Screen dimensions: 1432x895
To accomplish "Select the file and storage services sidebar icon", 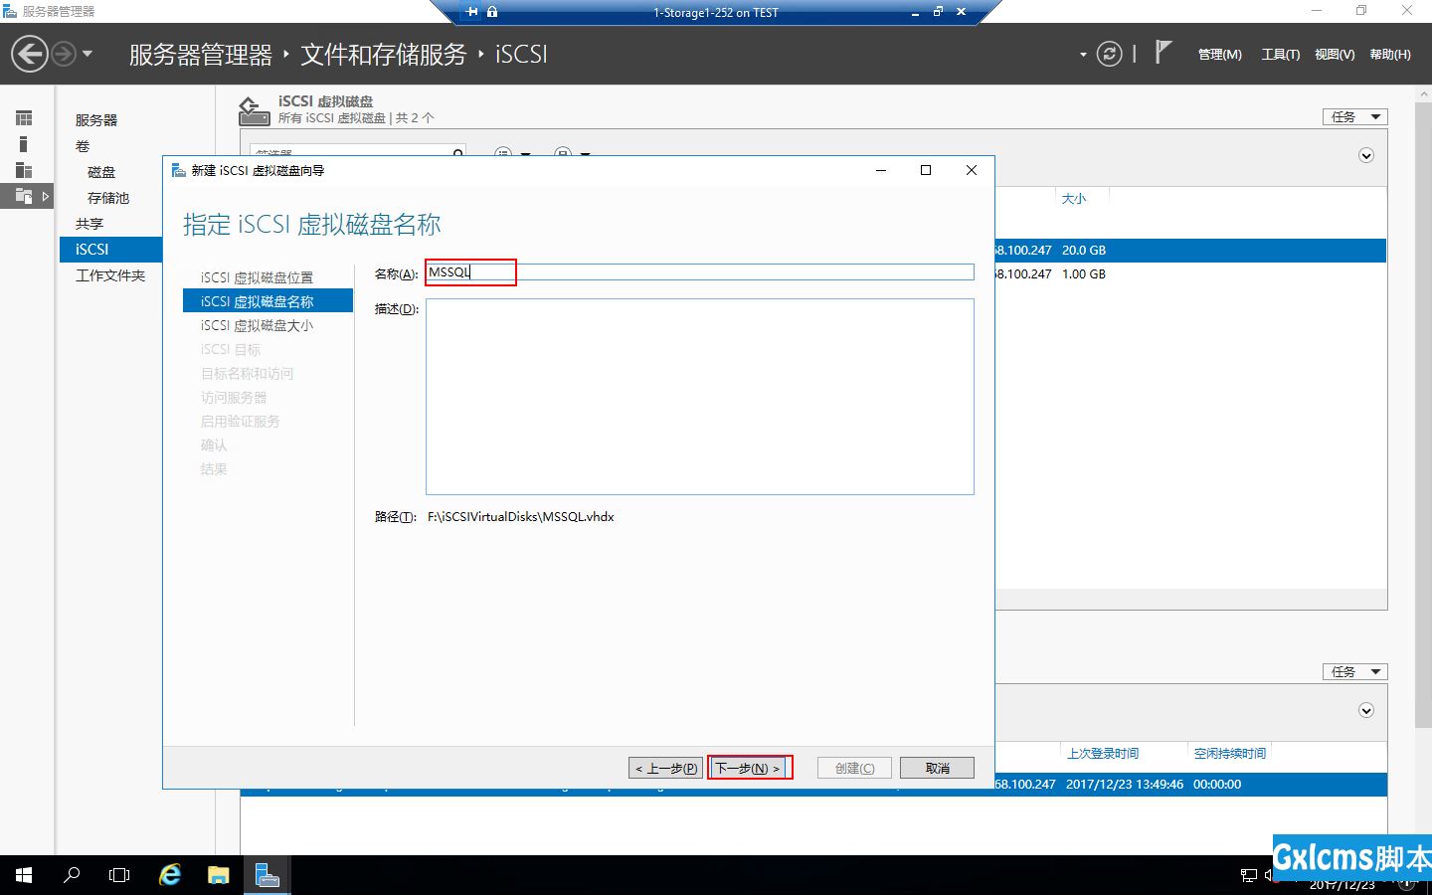I will [24, 196].
